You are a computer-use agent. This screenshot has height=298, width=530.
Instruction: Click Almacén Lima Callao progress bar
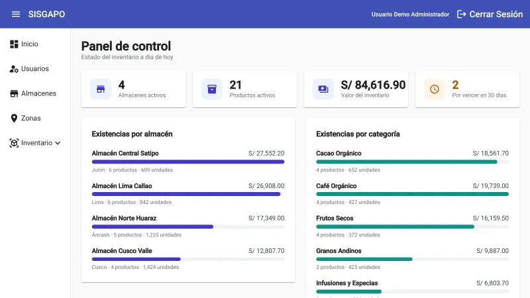(188, 194)
